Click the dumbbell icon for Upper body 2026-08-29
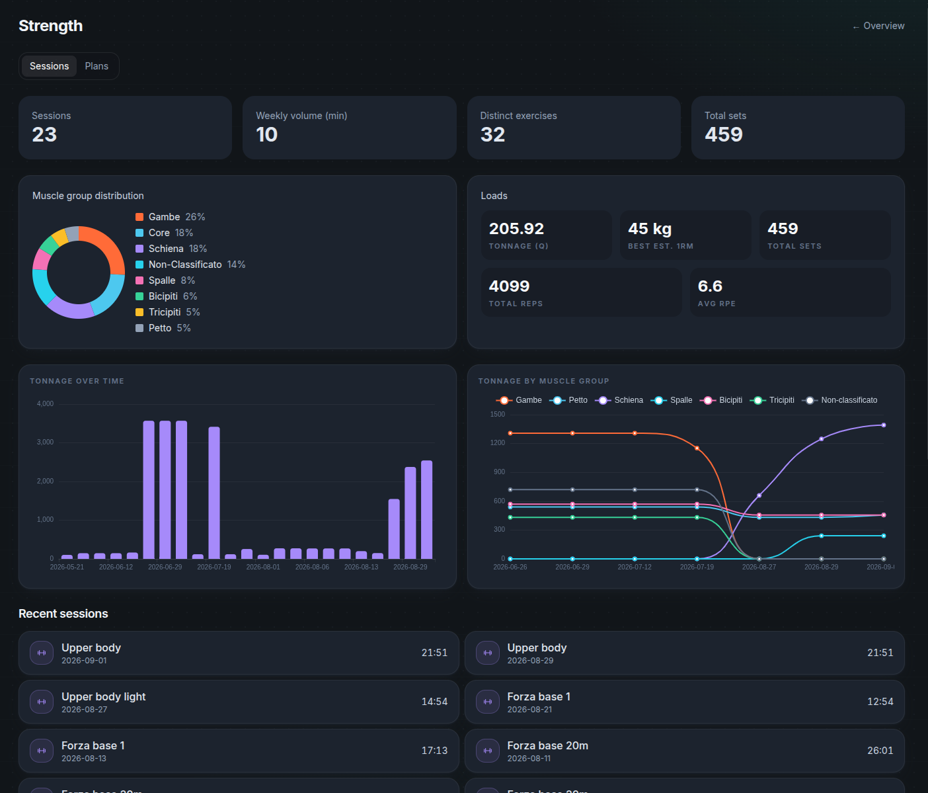This screenshot has height=793, width=928. point(488,653)
